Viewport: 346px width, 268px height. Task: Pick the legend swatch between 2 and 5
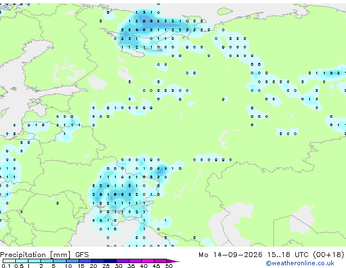point(47,261)
